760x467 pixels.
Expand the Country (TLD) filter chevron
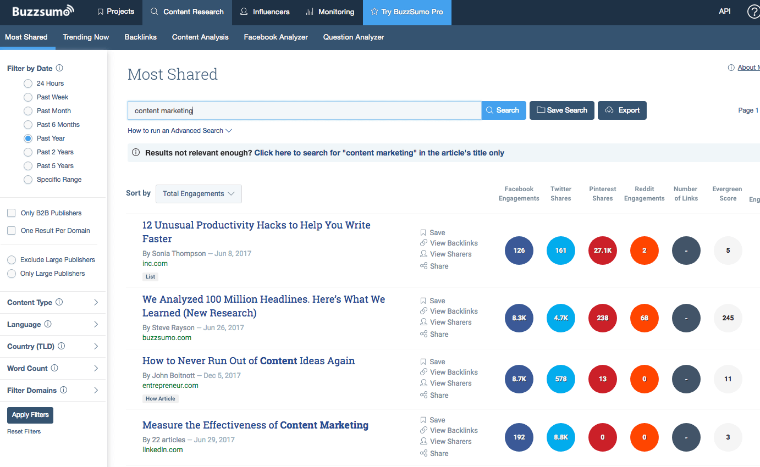(x=96, y=346)
